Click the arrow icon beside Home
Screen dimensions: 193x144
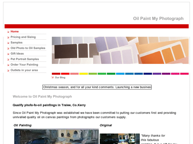point(8,32)
